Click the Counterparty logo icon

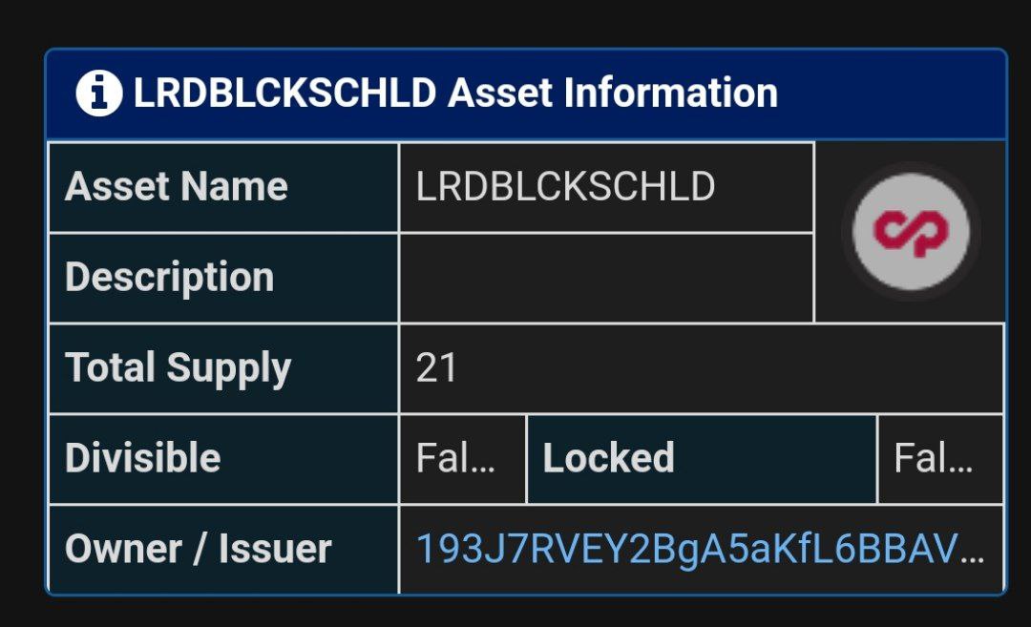pos(911,231)
